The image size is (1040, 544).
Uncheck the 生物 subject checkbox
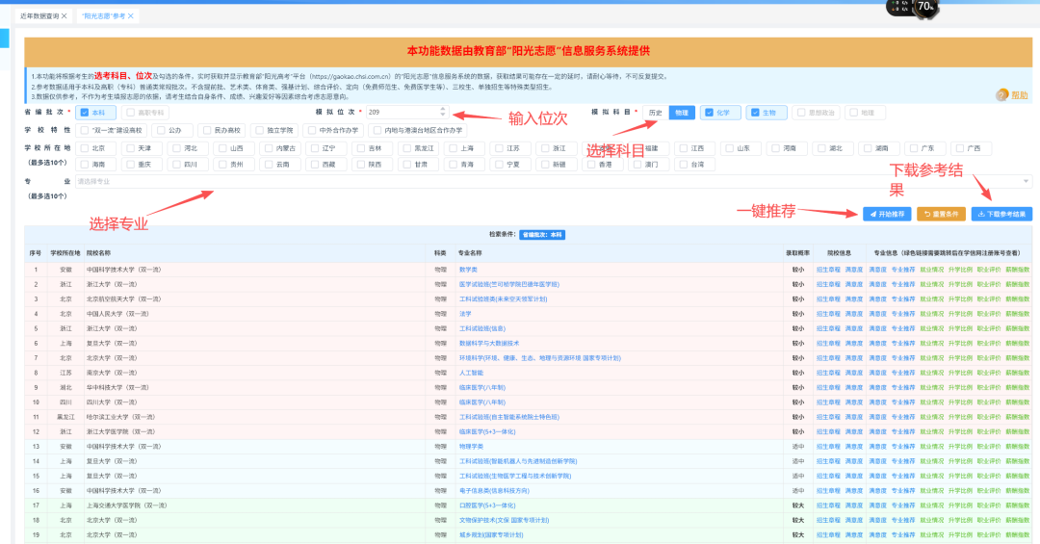coord(755,113)
